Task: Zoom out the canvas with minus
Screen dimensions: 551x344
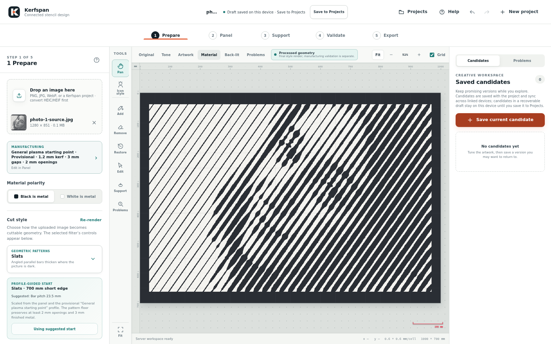Action: coord(391,55)
